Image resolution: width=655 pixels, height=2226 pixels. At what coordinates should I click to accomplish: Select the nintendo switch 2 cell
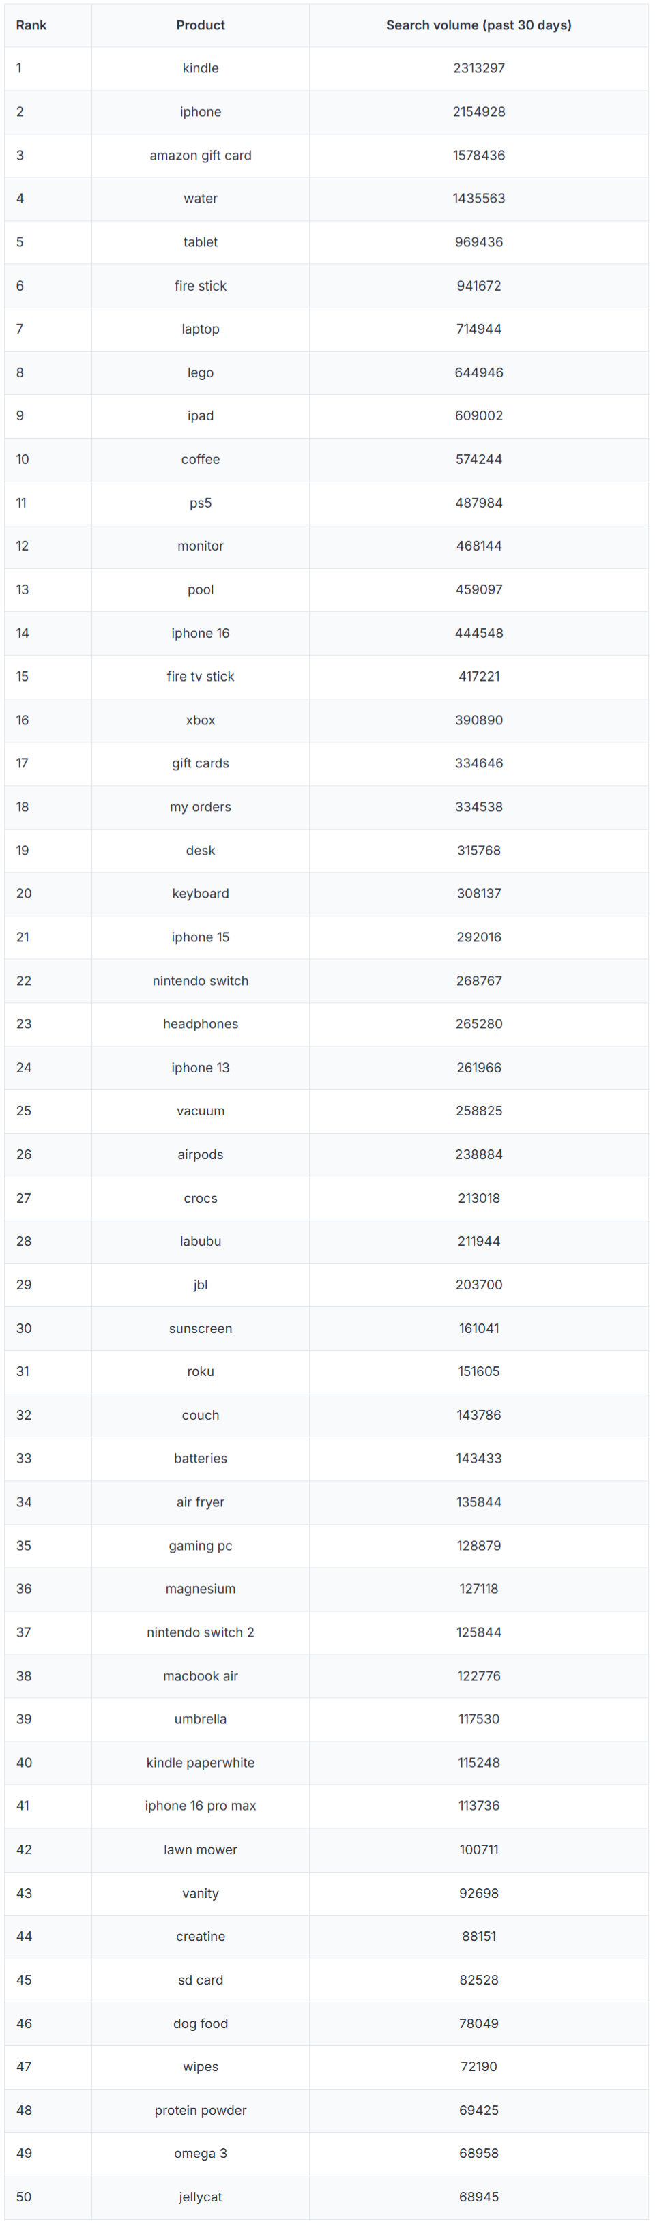(201, 1632)
